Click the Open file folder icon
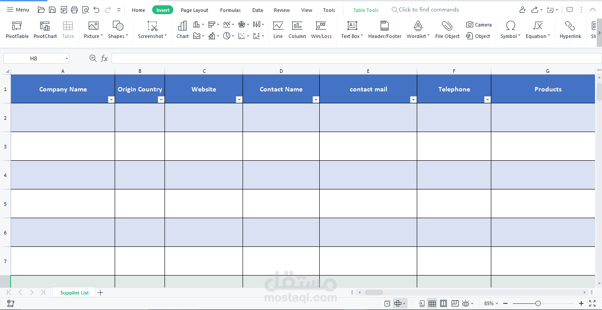 click(x=41, y=10)
